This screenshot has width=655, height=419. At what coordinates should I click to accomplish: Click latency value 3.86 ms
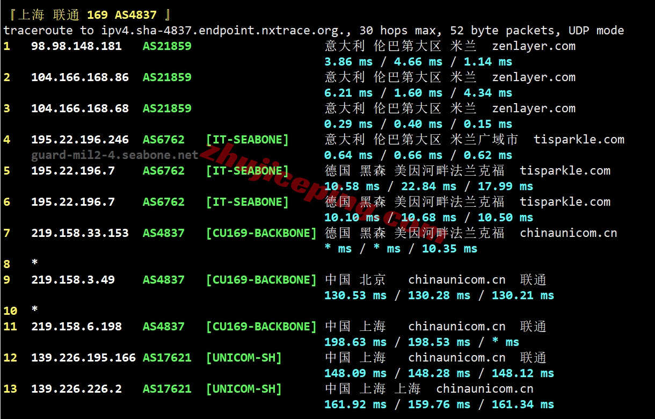coord(348,62)
